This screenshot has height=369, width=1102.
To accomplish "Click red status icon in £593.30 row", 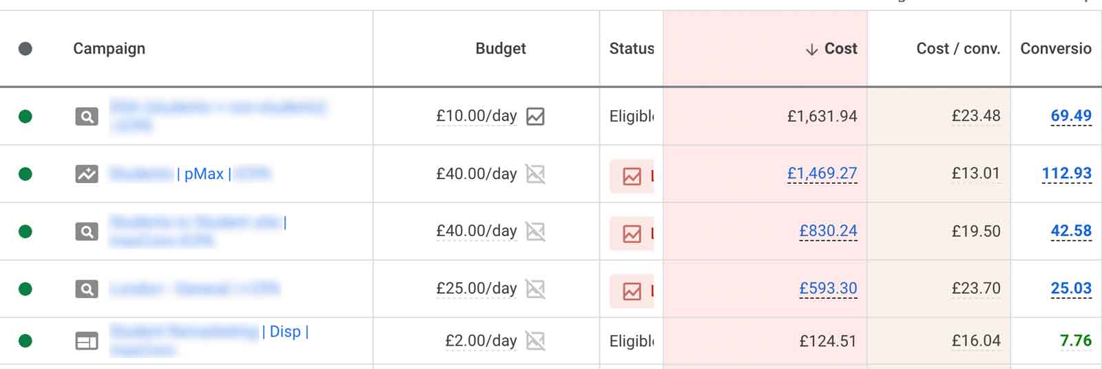I will click(x=632, y=291).
